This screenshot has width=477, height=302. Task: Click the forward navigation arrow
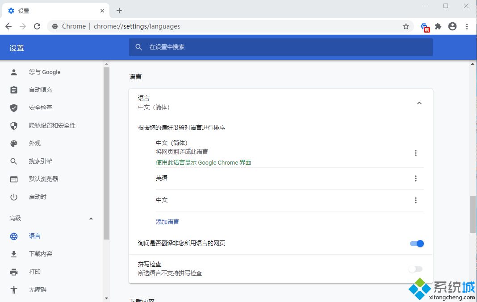pyautogui.click(x=23, y=26)
